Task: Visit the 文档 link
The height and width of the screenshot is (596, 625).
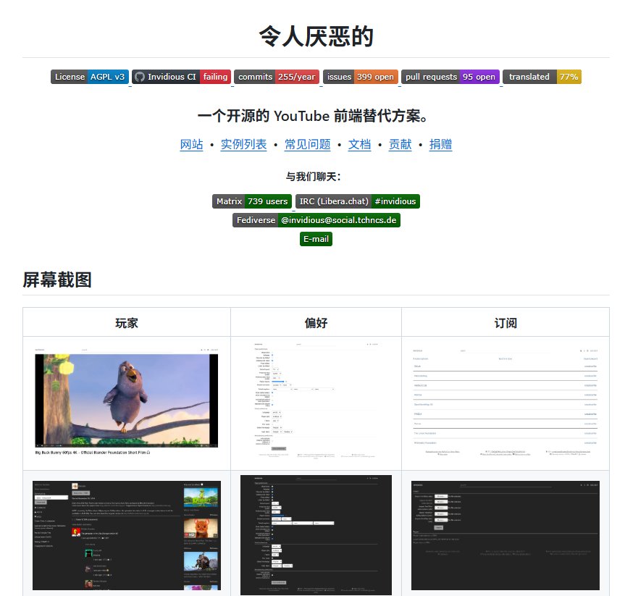Action: click(359, 144)
